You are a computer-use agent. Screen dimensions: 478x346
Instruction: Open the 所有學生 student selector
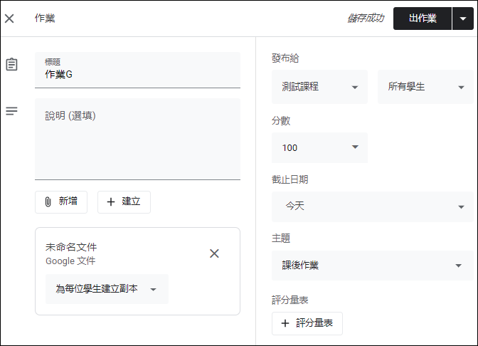425,87
